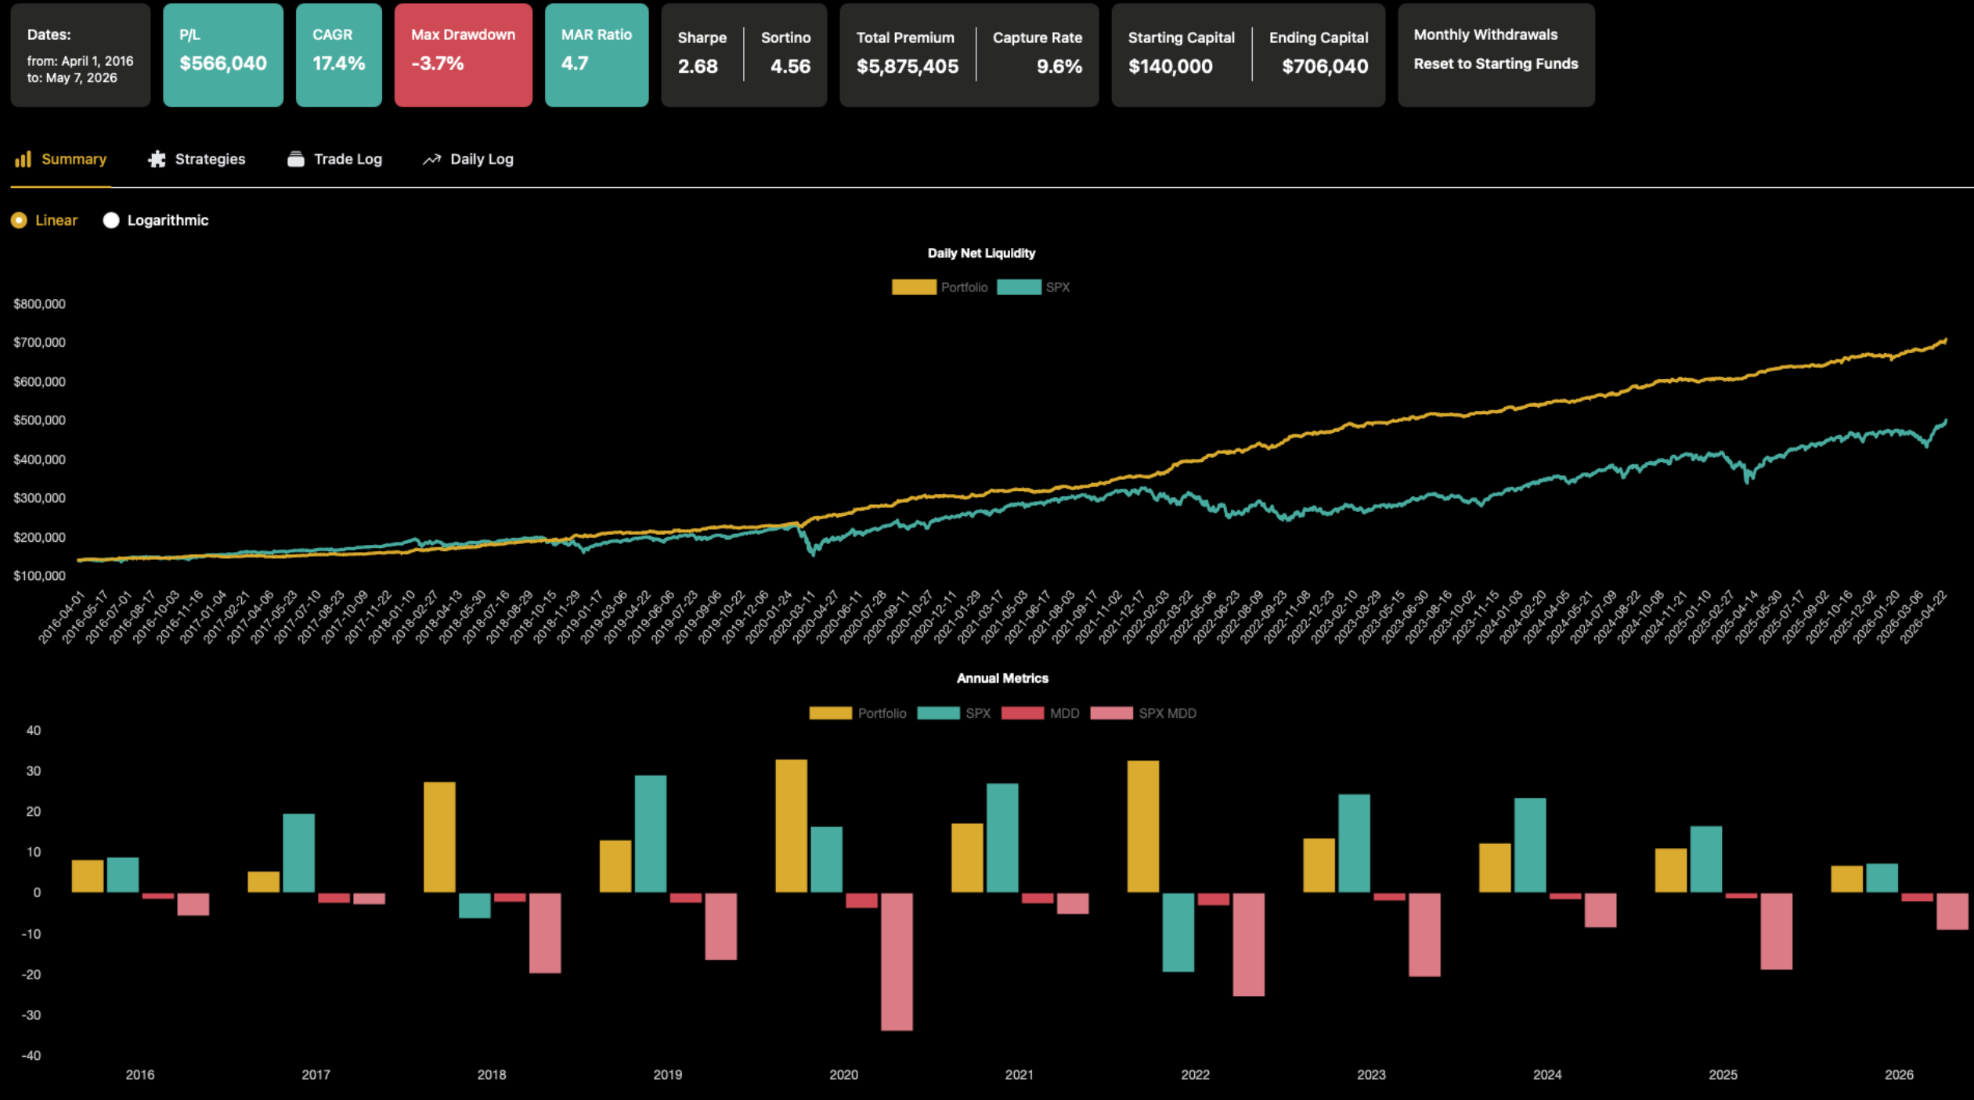This screenshot has width=1974, height=1100.
Task: Click the Daily Log trend arrow icon
Action: point(431,160)
